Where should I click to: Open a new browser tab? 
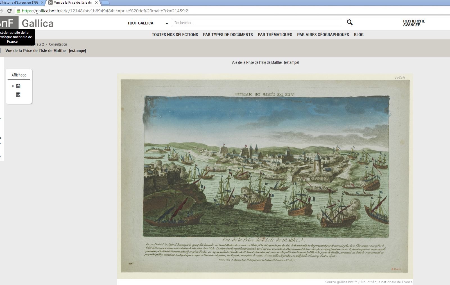[x=105, y=3]
